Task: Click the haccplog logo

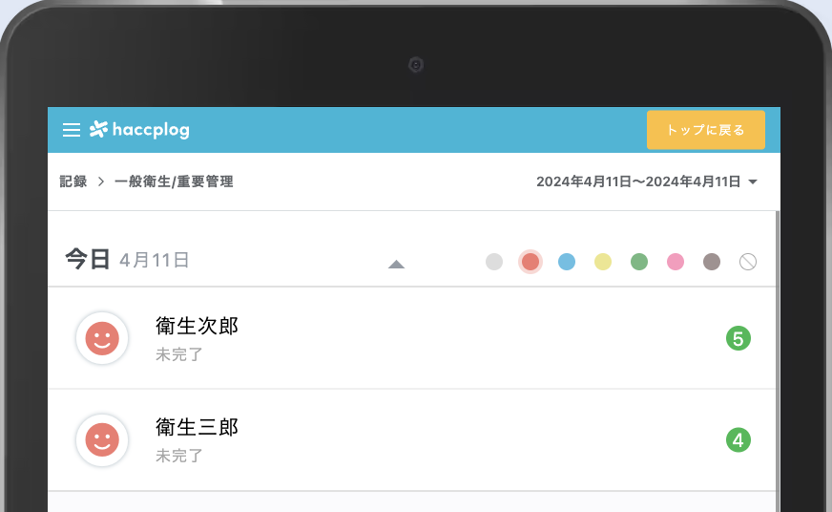Action: 139,130
